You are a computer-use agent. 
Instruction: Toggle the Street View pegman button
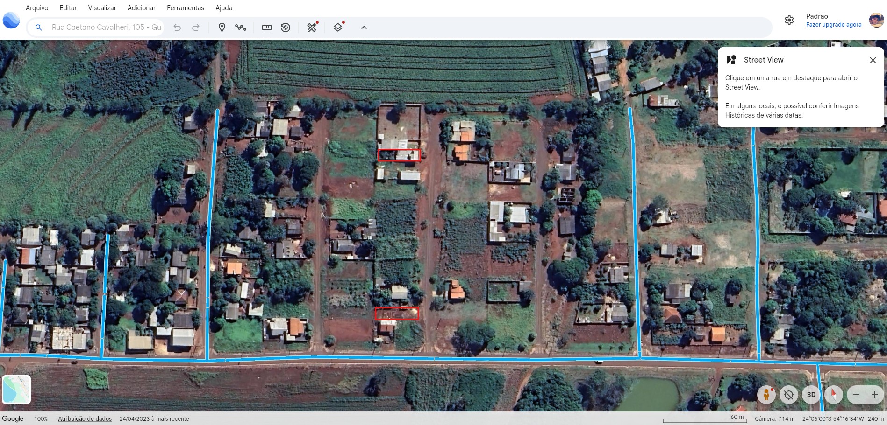766,395
